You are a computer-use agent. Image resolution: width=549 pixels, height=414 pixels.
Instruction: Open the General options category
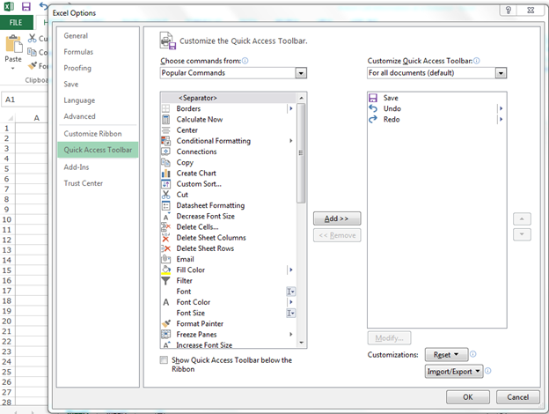click(76, 36)
